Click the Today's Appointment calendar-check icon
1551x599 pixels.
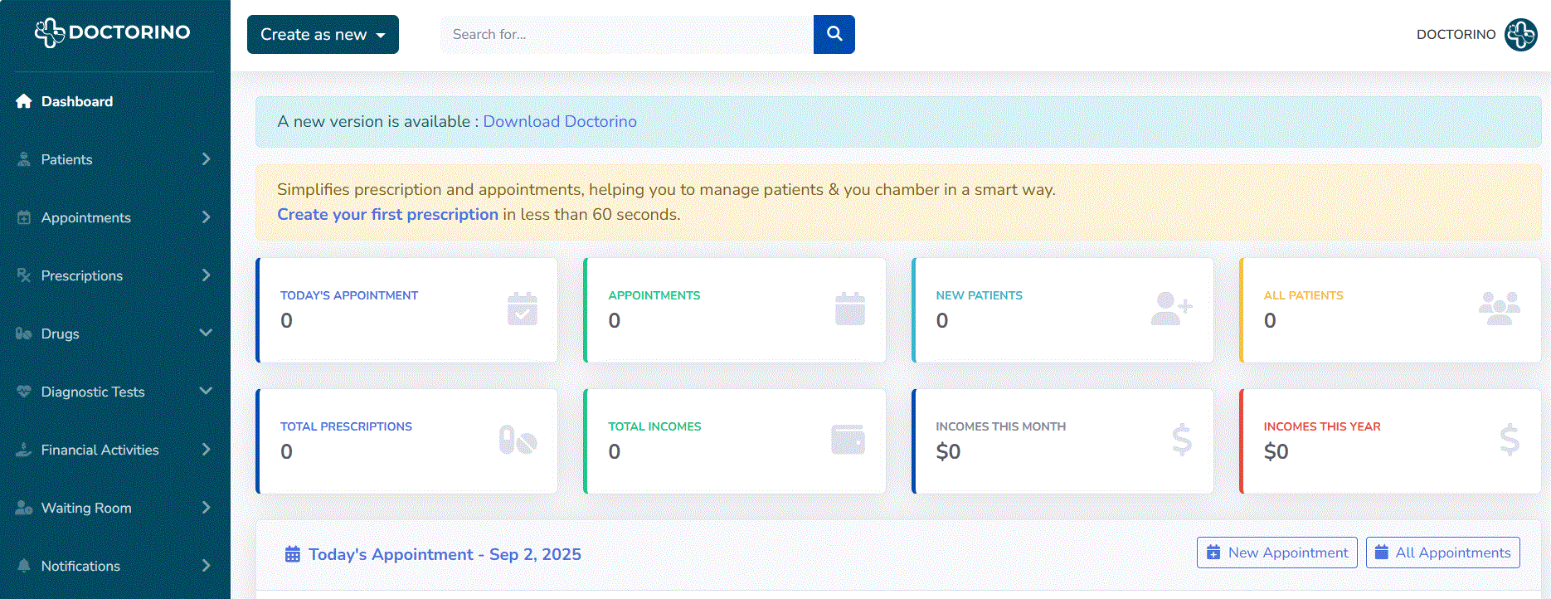pos(522,309)
